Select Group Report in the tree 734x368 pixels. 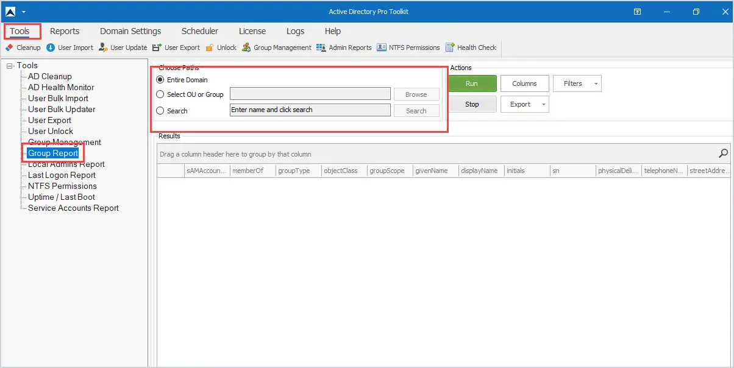53,154
